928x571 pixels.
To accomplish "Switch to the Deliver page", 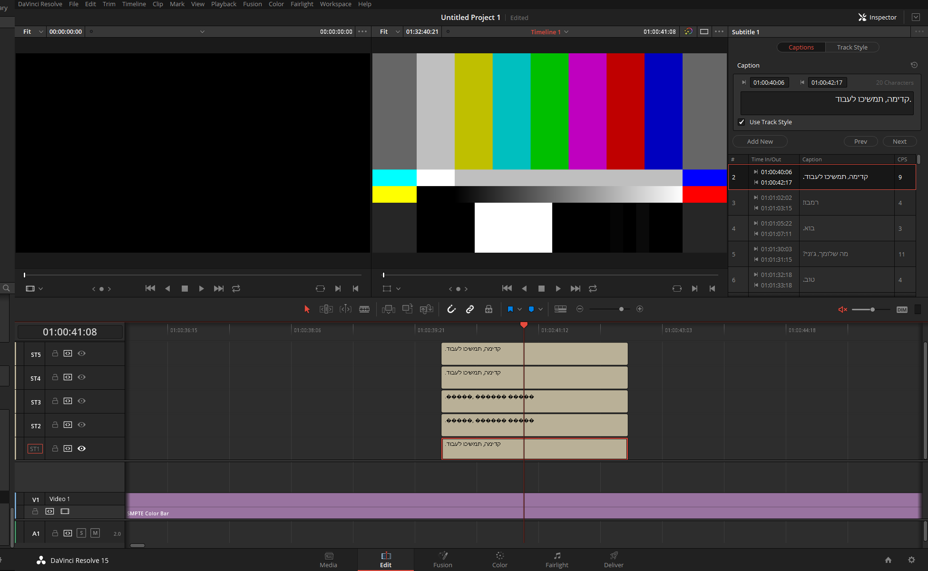I will tap(614, 560).
